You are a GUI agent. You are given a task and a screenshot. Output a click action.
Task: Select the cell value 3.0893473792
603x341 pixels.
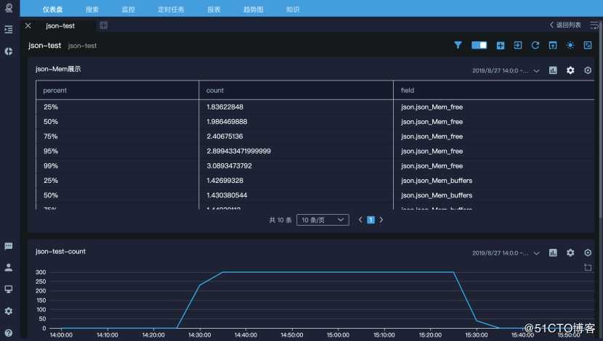(229, 166)
